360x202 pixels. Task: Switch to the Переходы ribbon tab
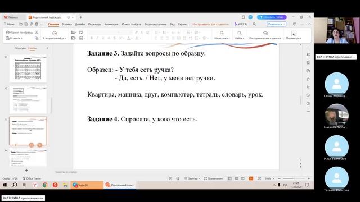point(94,24)
